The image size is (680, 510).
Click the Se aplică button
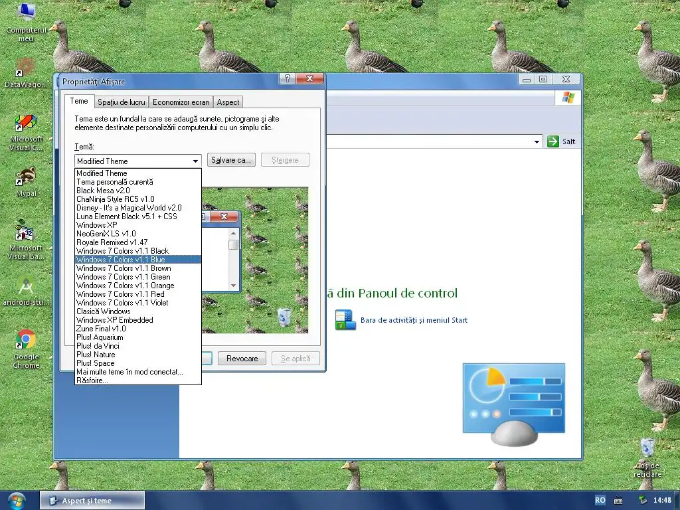296,359
